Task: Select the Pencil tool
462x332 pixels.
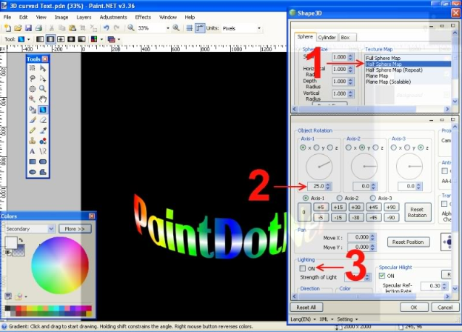Action: 33,130
